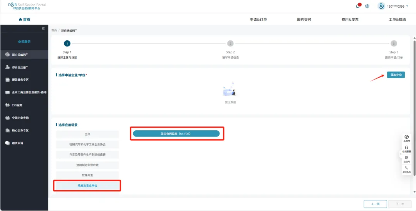Collapse floating widget panel chevron

401,154
